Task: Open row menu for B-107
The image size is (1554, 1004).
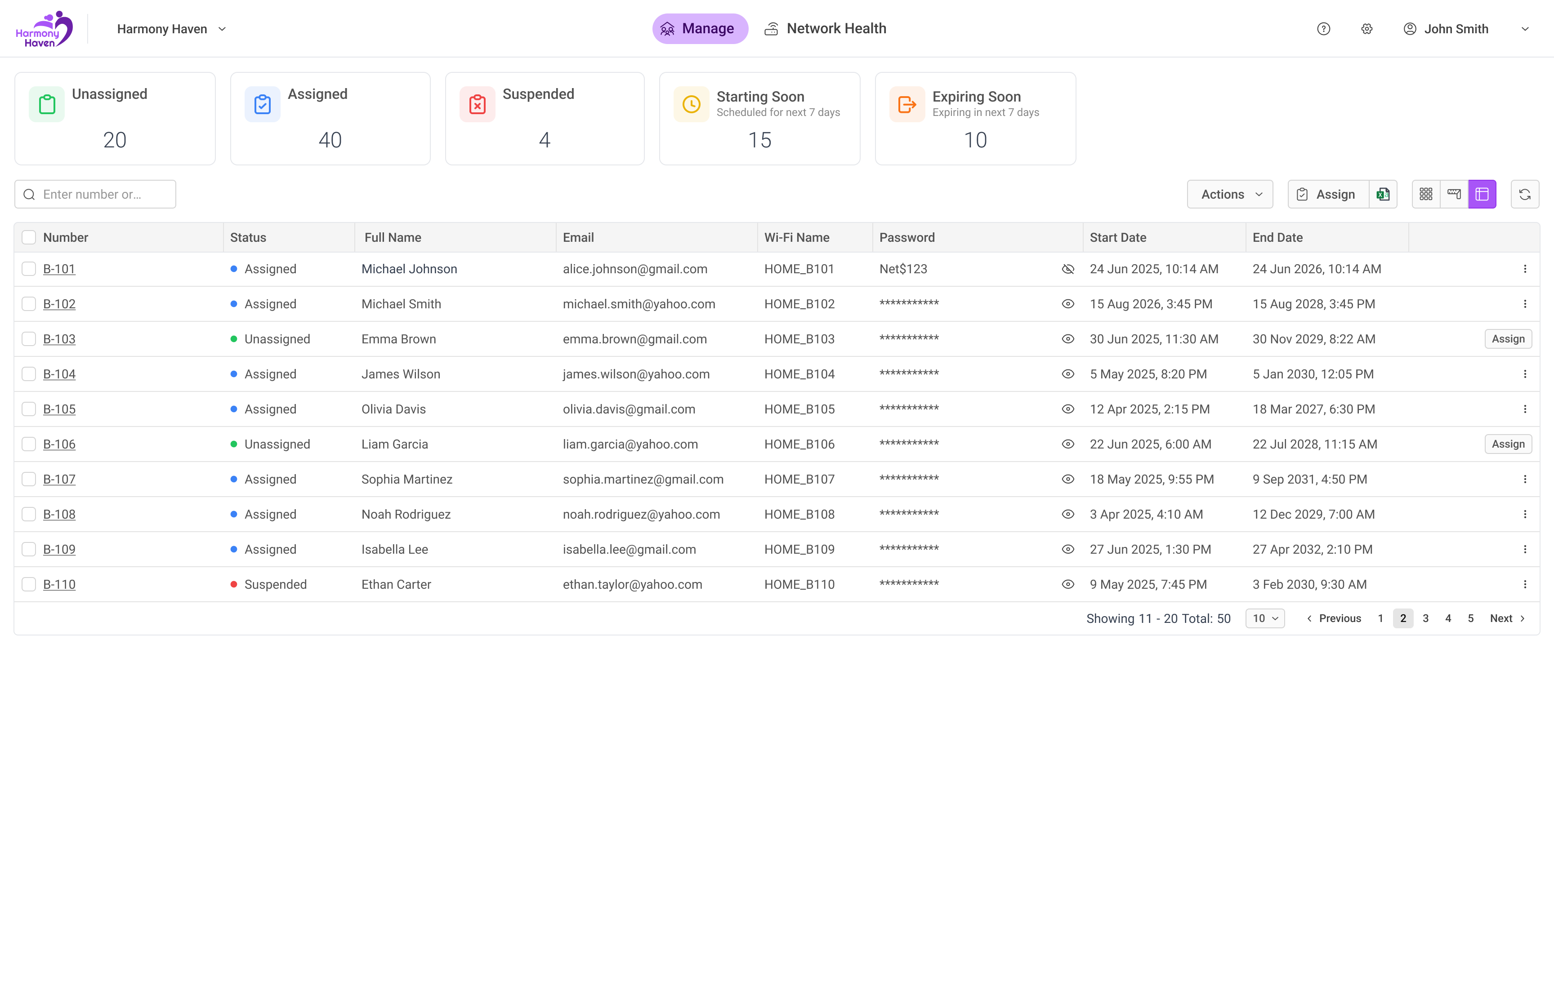Action: pos(1525,479)
